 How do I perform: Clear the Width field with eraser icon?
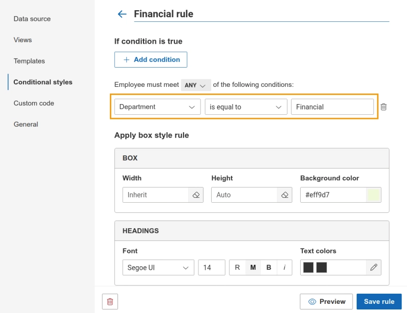[196, 195]
